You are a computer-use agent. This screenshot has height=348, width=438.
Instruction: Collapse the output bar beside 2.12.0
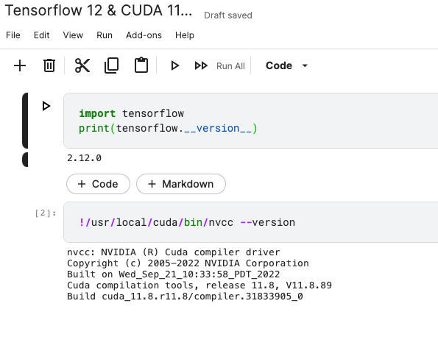click(25, 160)
